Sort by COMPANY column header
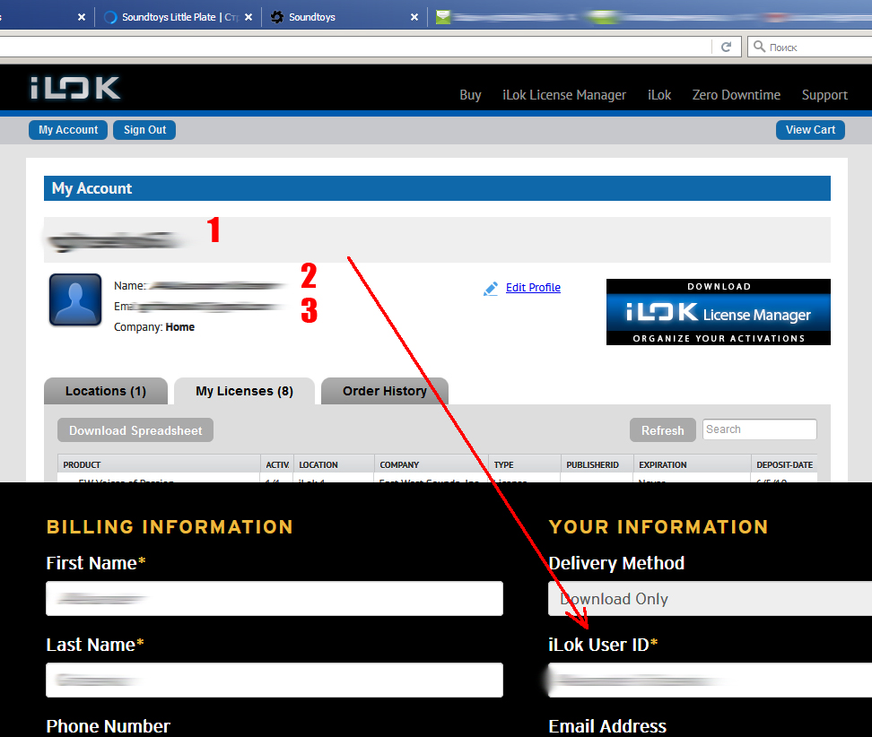The height and width of the screenshot is (737, 872). click(x=431, y=464)
